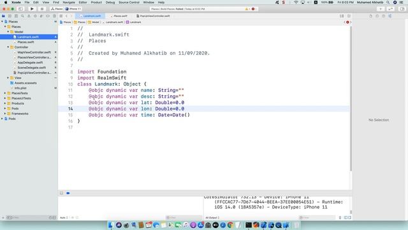Open the Product menu
The height and width of the screenshot is (230, 408).
point(96,3)
